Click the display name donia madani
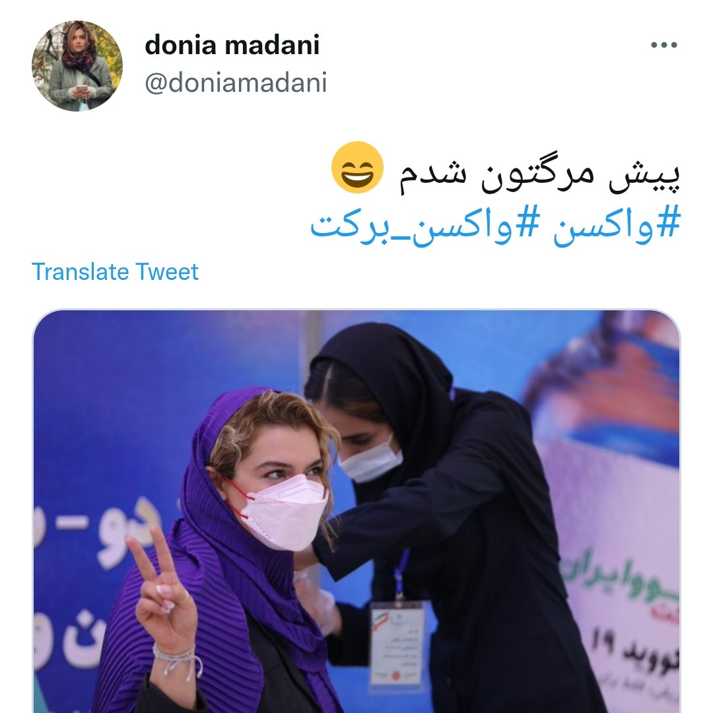Viewport: 713px width, 713px height. point(232,45)
